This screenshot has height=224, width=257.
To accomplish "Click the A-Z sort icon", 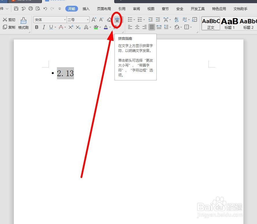I will click(x=176, y=20).
